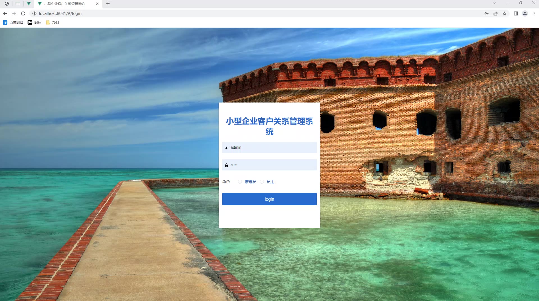Click the browser forward arrow

click(x=14, y=13)
